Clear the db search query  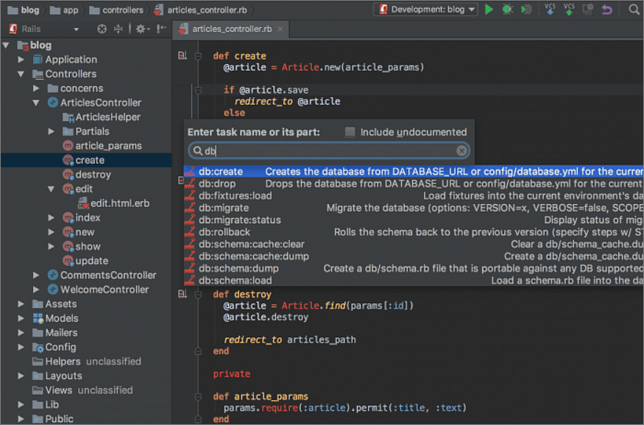[x=461, y=150]
